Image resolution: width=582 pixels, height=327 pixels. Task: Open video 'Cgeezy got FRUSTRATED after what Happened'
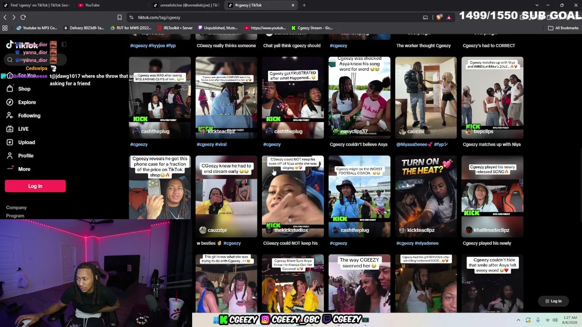point(293,97)
